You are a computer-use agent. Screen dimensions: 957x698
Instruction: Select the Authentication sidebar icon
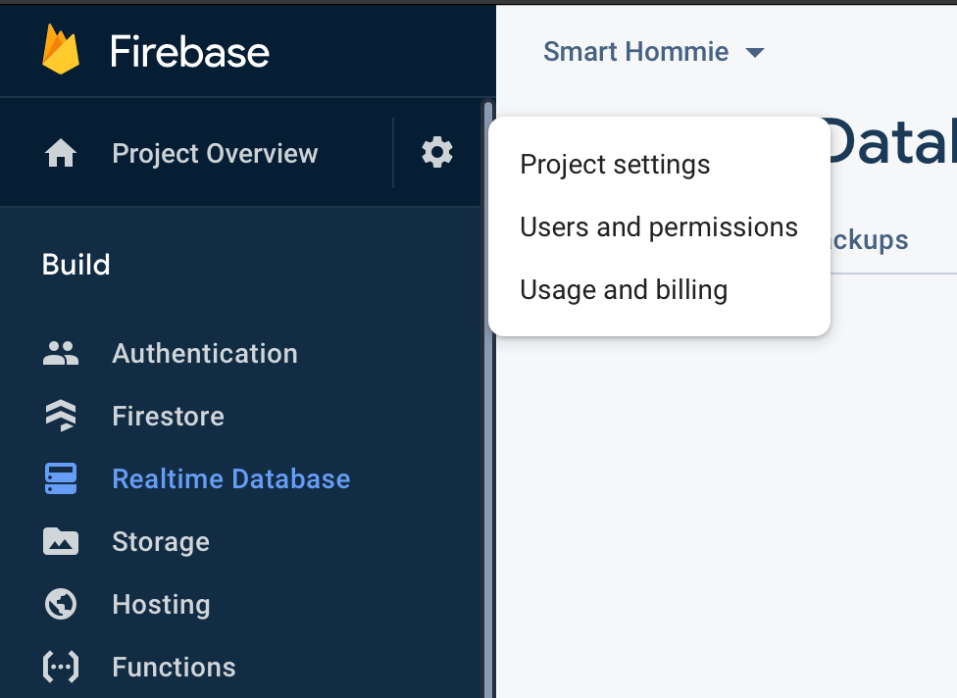61,353
